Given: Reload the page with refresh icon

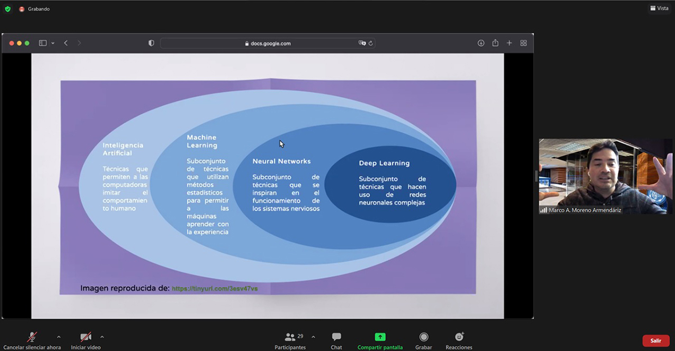Looking at the screenshot, I should (371, 43).
